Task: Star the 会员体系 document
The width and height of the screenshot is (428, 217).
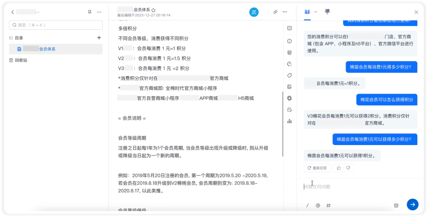Action: pos(153,10)
